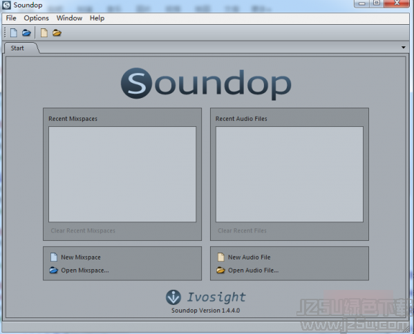
Task: Open the Help menu
Action: pos(97,18)
